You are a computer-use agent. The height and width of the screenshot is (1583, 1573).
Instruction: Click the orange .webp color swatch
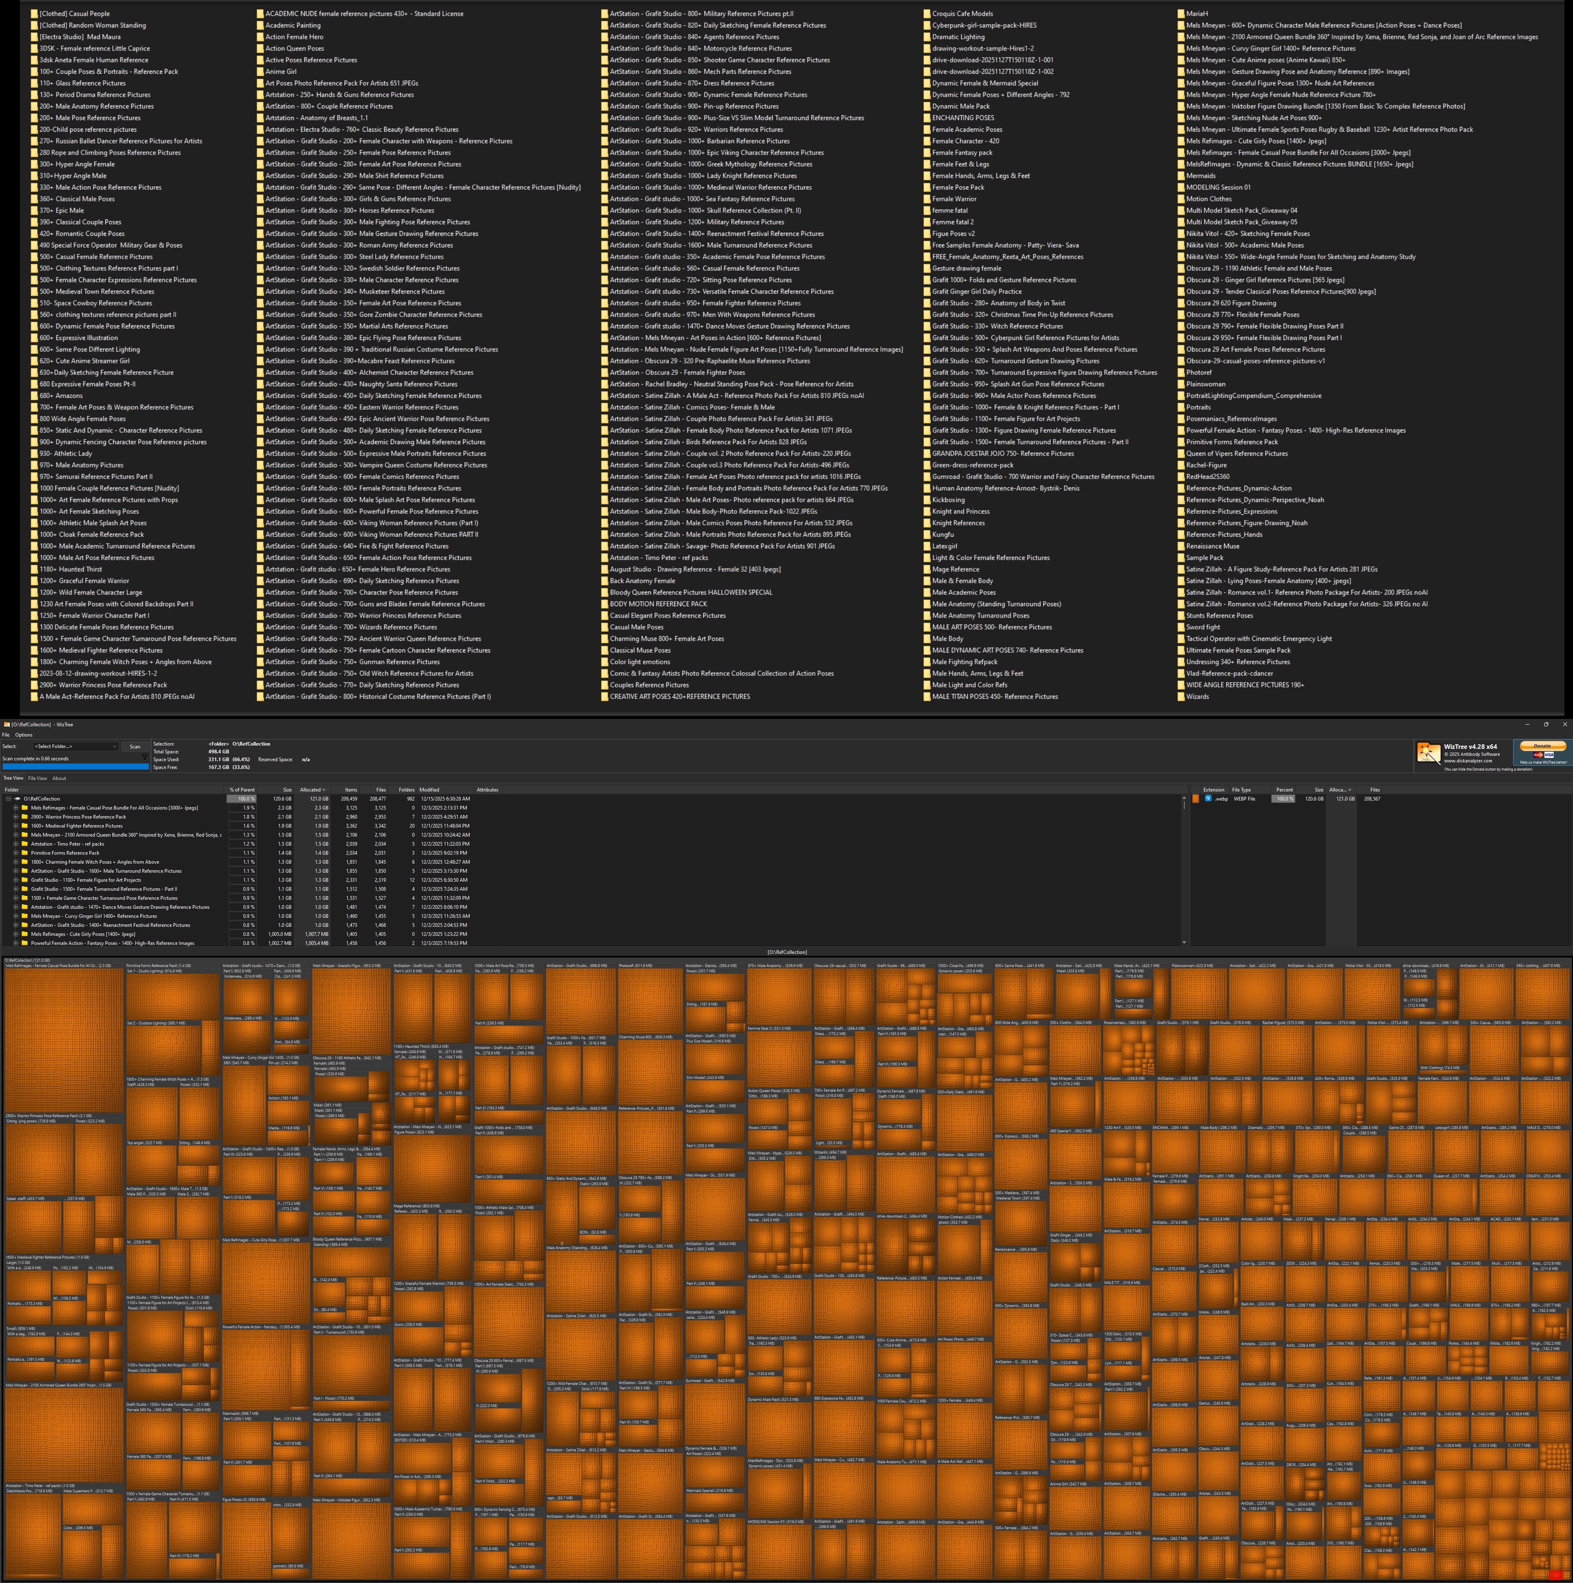click(x=1195, y=798)
